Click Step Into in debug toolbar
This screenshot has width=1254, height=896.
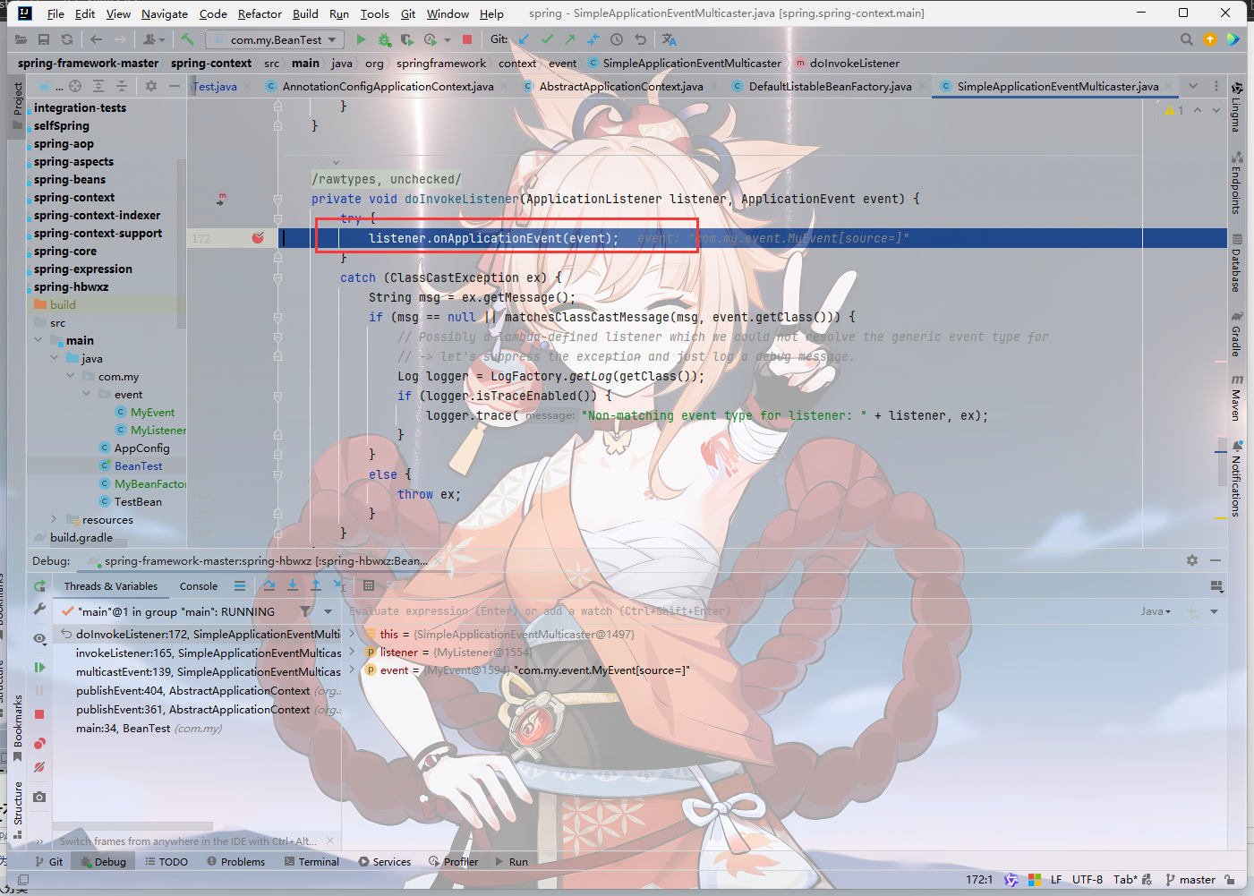click(293, 585)
